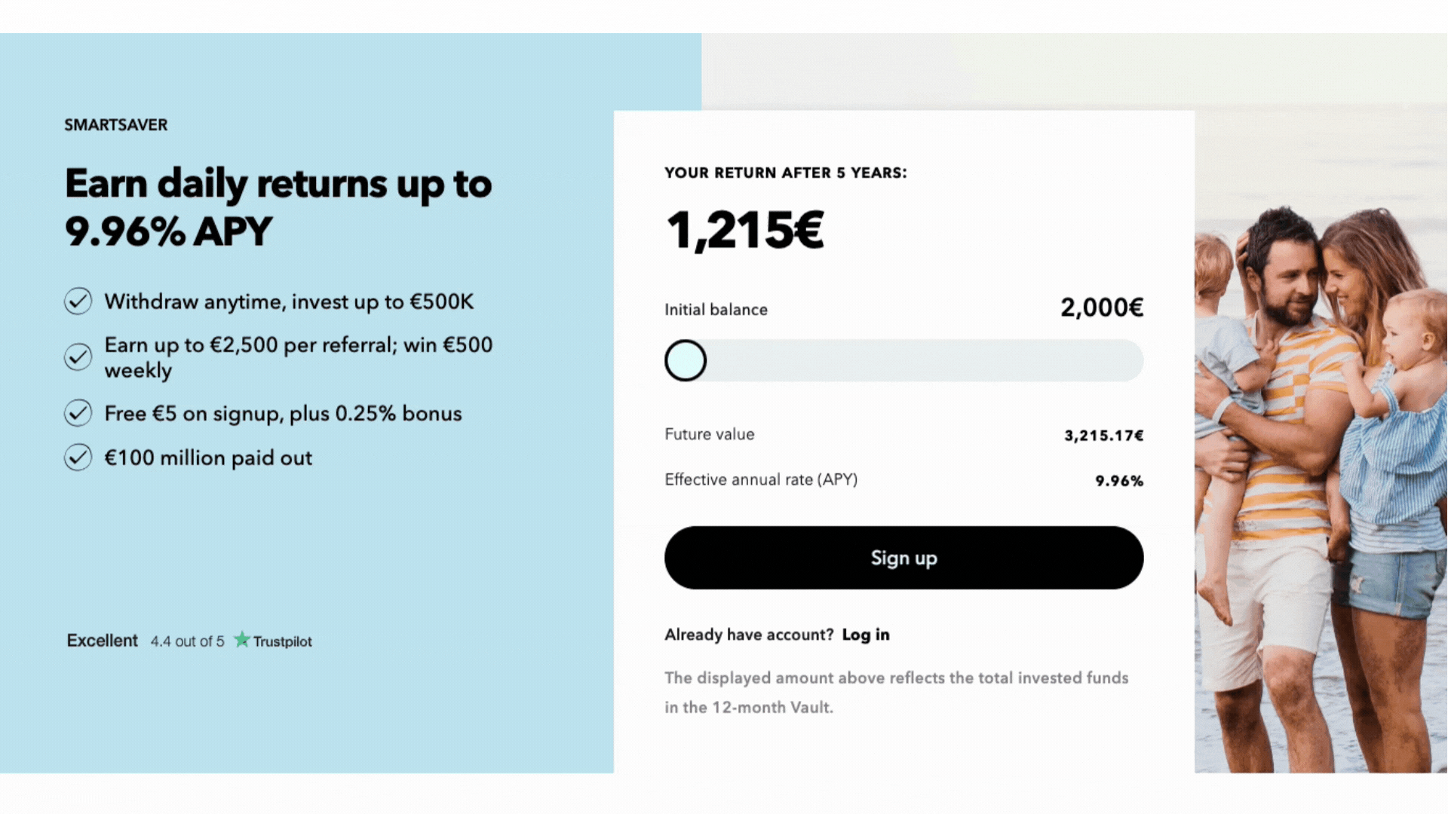The image size is (1448, 814).
Task: Click the 12-month Vault disclaimer text
Action: 896,693
